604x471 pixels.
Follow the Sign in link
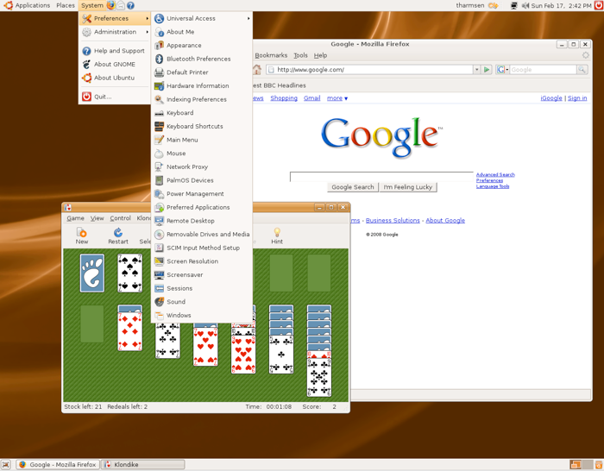pos(577,98)
